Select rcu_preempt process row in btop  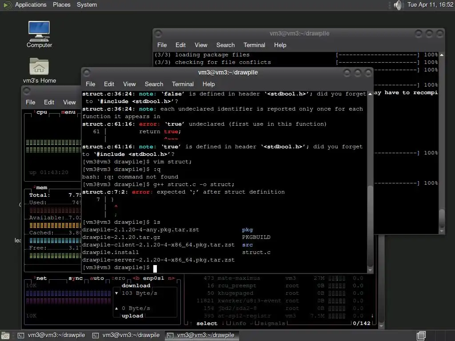pos(280,285)
